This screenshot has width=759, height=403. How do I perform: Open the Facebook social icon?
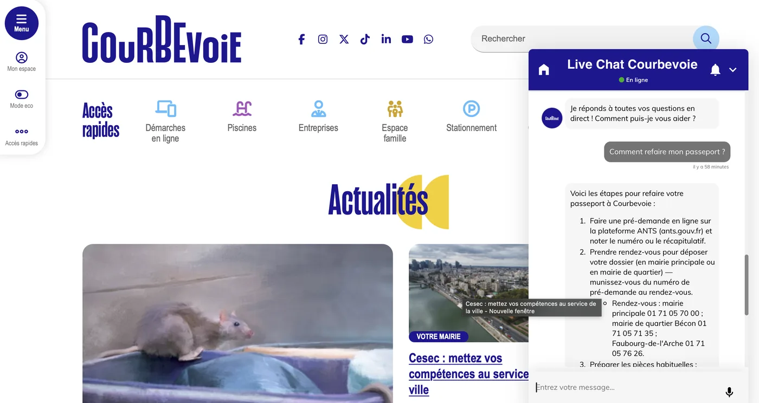click(x=301, y=39)
